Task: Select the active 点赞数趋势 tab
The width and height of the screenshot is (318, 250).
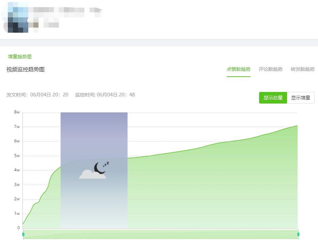Action: 239,68
